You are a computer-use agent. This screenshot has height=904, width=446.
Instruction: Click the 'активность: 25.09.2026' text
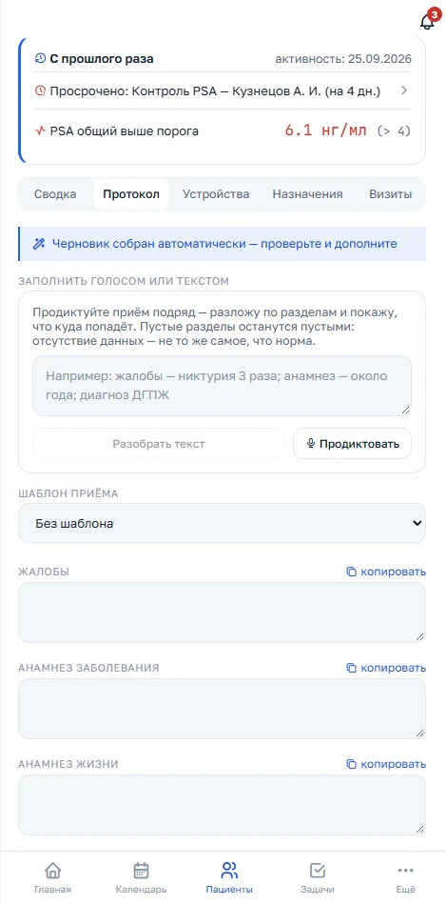343,59
